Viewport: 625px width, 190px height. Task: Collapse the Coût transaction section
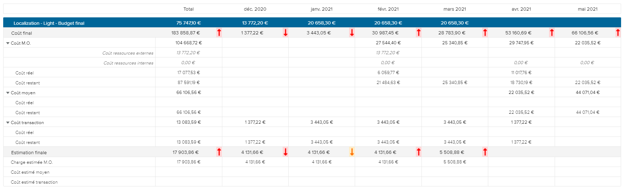[x=8, y=123]
